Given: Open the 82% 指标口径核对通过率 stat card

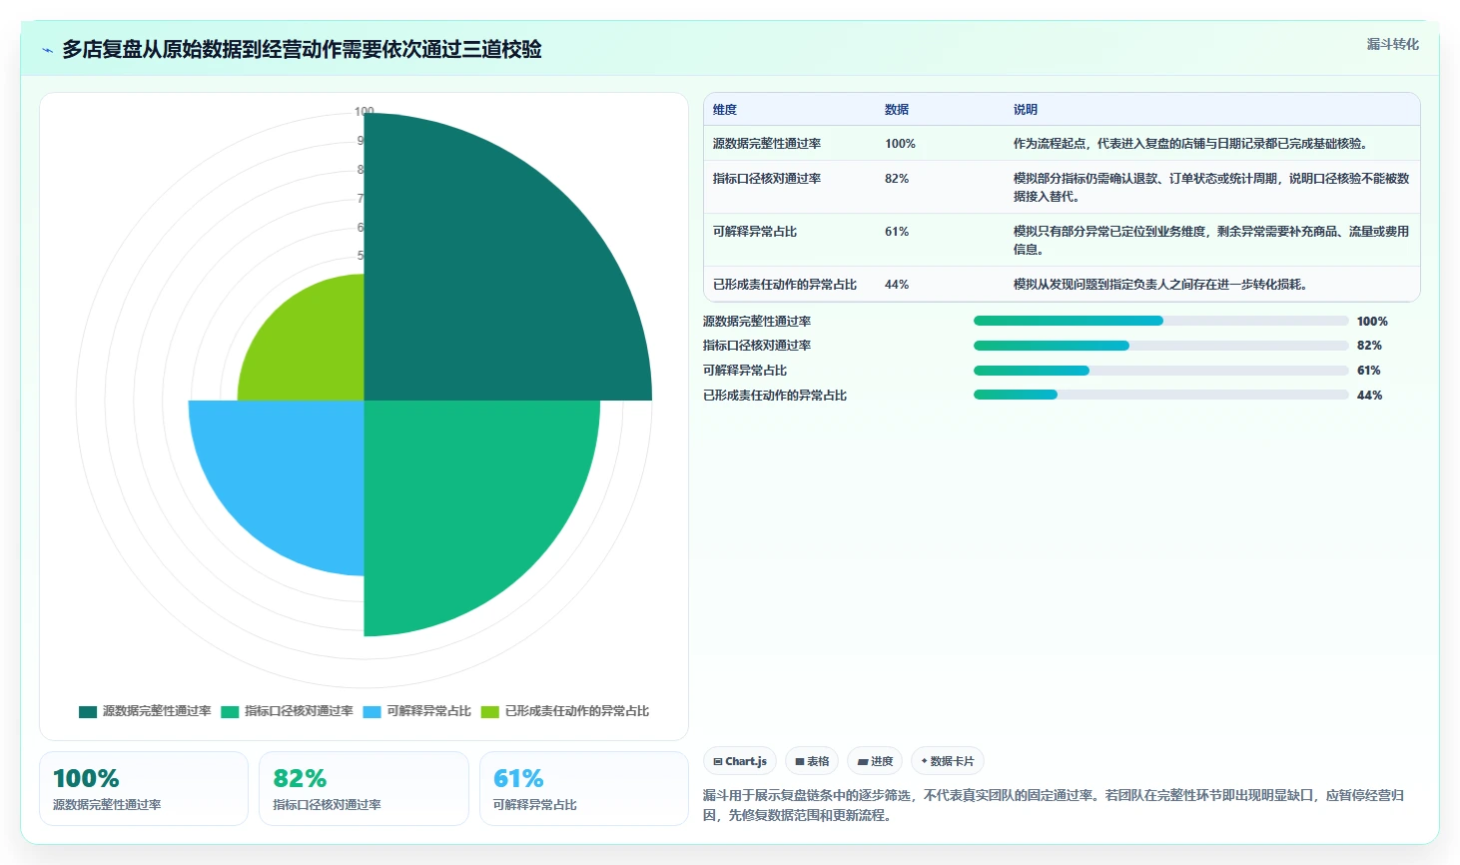Looking at the screenshot, I should click(x=364, y=789).
